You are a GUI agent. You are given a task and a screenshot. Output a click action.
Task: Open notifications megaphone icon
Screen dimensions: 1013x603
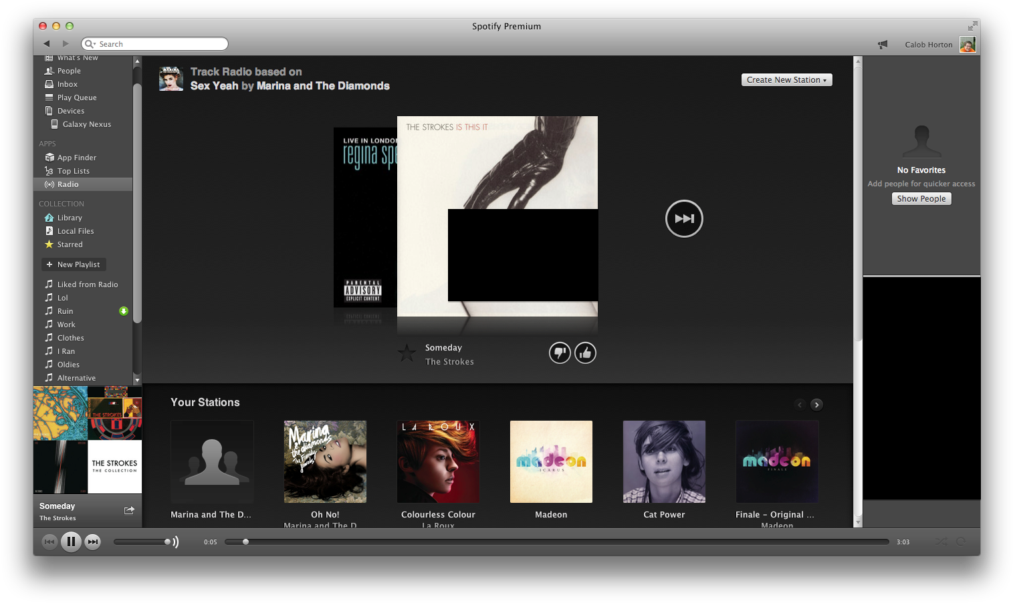point(883,44)
